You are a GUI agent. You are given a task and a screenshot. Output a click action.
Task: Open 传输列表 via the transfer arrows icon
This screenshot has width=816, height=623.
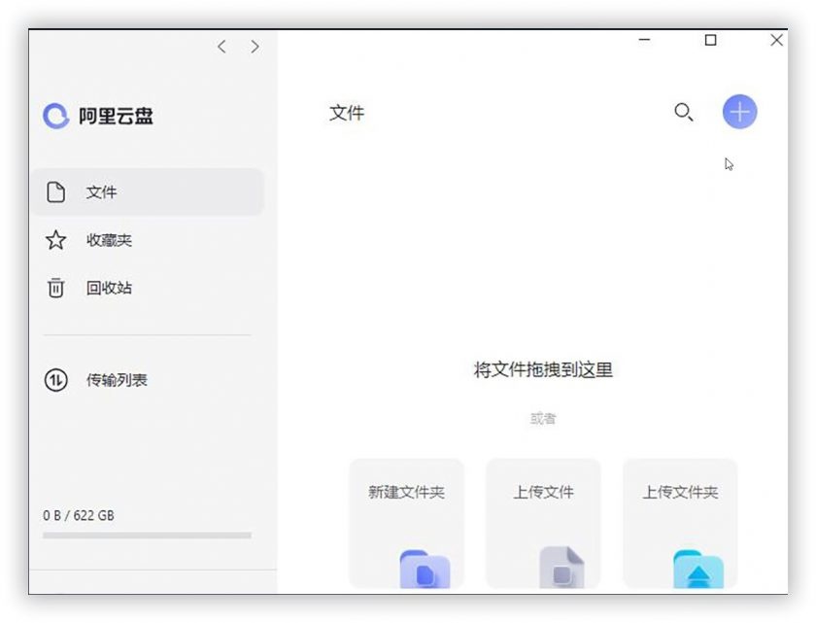[x=56, y=380]
